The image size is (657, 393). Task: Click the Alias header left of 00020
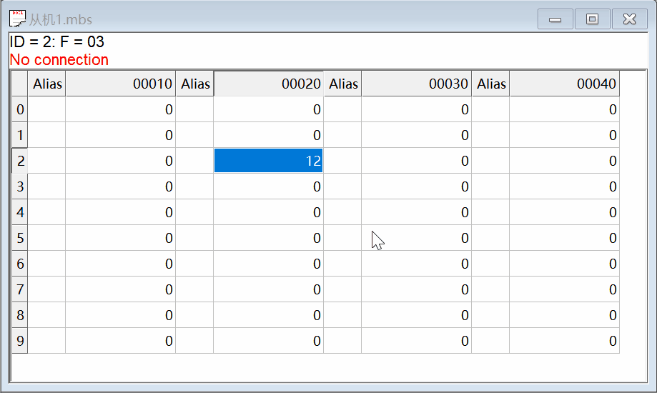coord(195,84)
